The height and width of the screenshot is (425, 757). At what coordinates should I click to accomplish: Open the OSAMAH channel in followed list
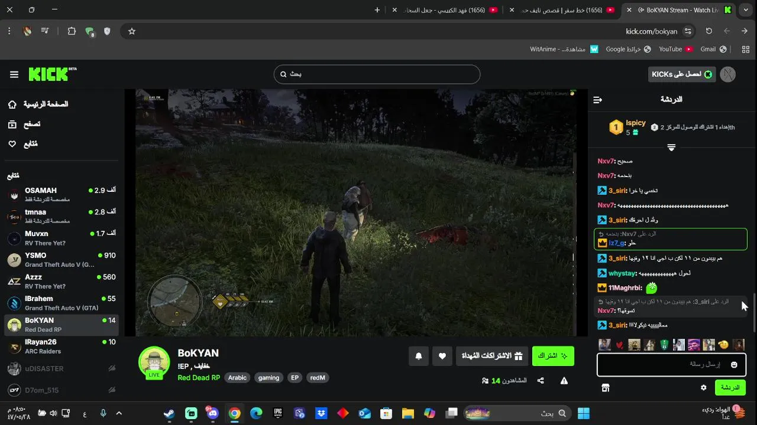pyautogui.click(x=61, y=195)
